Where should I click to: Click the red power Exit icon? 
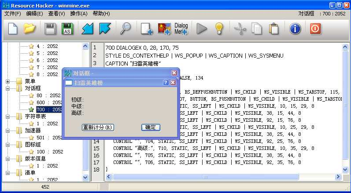click(315, 29)
